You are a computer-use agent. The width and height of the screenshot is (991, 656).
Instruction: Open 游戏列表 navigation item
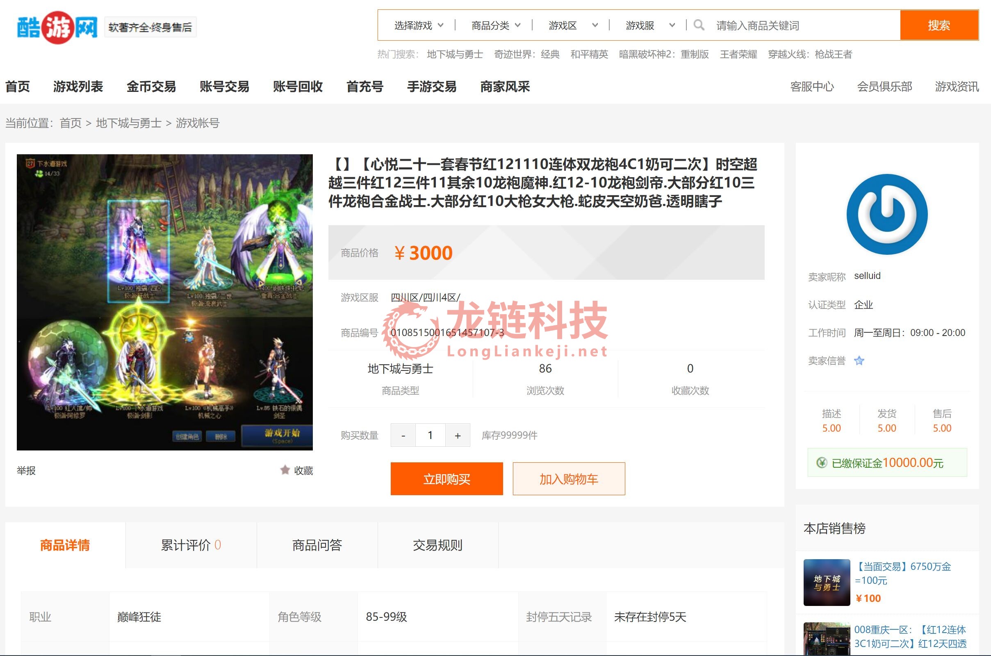click(78, 87)
